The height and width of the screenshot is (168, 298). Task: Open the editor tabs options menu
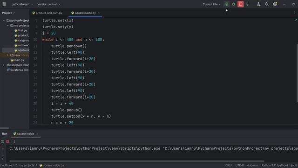tap(295, 13)
